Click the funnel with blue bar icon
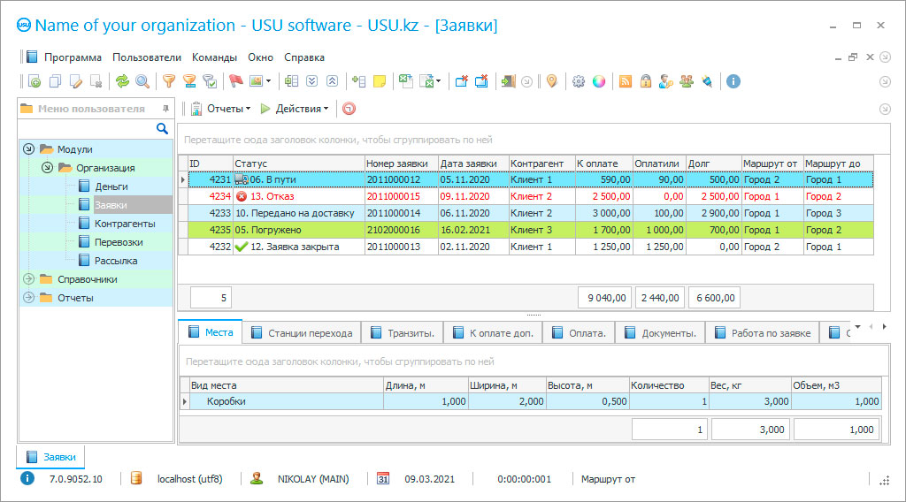 coord(189,81)
